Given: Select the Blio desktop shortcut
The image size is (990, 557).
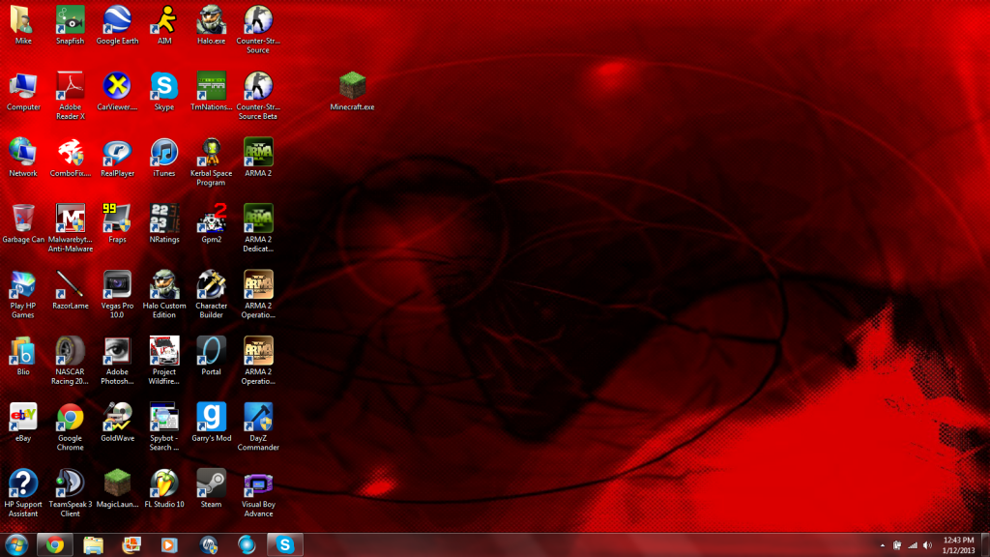Looking at the screenshot, I should (23, 357).
